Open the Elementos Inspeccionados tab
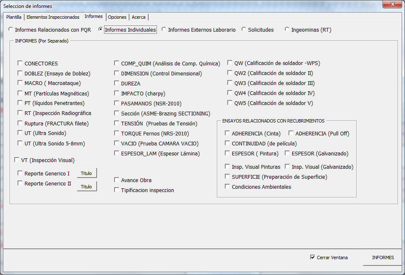The width and height of the screenshot is (405, 275). (52, 17)
